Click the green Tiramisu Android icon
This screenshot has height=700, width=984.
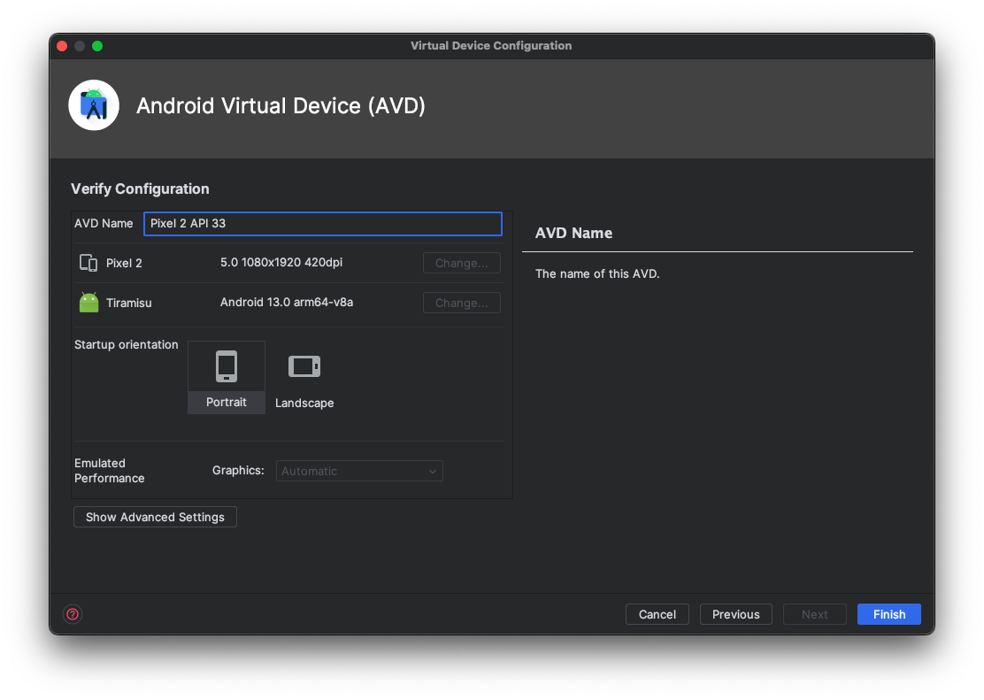coord(89,303)
